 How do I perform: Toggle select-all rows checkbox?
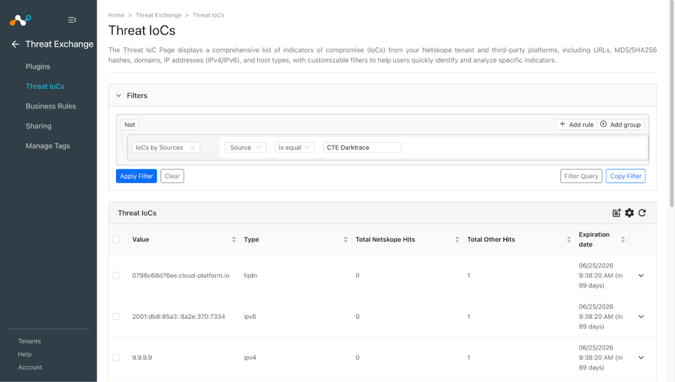pos(116,239)
